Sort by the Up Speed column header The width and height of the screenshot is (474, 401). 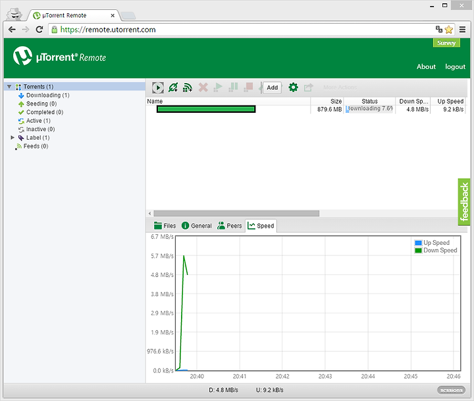coord(448,101)
